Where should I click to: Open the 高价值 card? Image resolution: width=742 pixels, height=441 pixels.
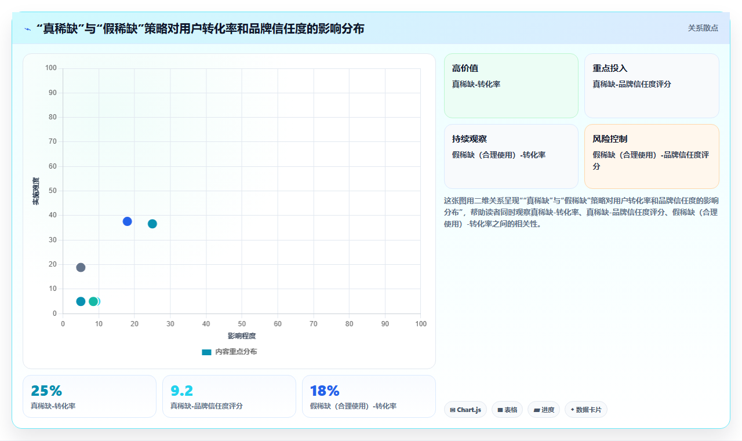pyautogui.click(x=511, y=86)
